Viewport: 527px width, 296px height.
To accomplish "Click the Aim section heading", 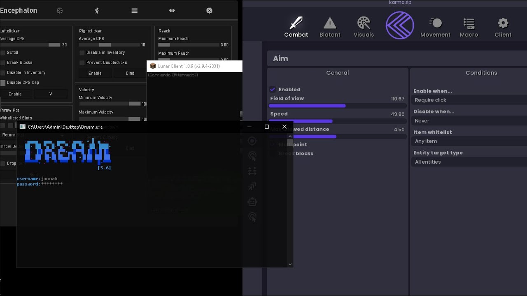I will tap(280, 59).
